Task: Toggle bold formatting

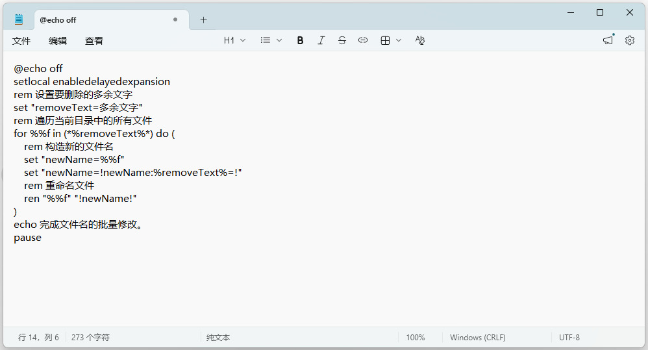Action: pyautogui.click(x=301, y=40)
